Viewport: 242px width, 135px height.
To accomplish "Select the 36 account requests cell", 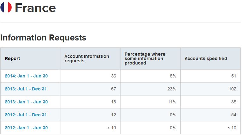I will point(114,76).
